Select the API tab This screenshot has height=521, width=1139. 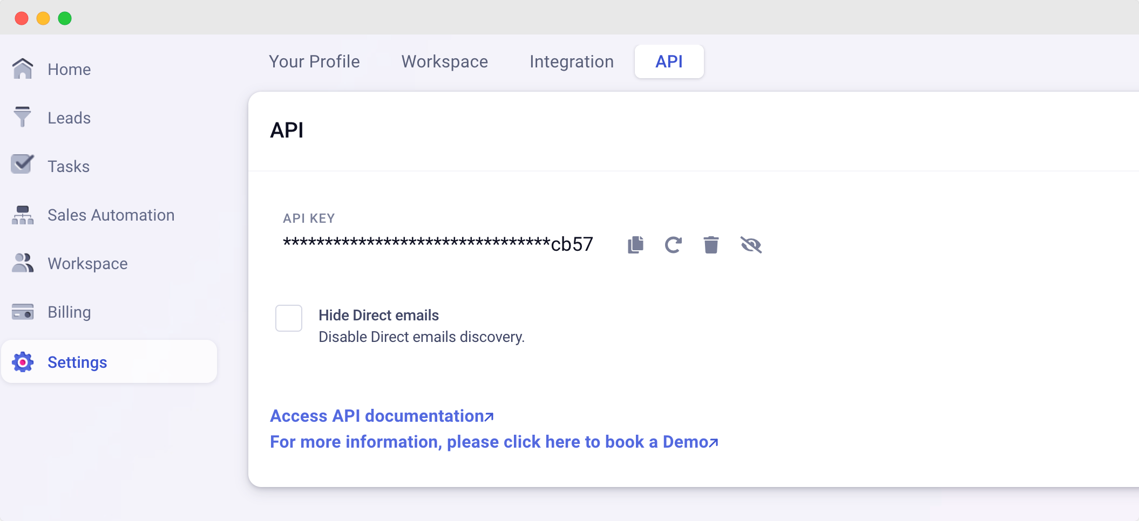(x=669, y=61)
